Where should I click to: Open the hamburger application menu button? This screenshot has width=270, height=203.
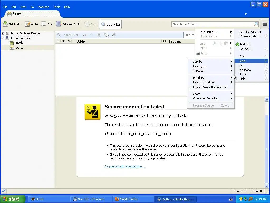pyautogui.click(x=265, y=24)
